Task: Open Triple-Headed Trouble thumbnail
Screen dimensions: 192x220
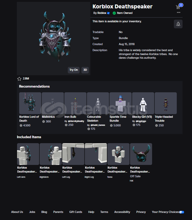Action: [x=166, y=103]
